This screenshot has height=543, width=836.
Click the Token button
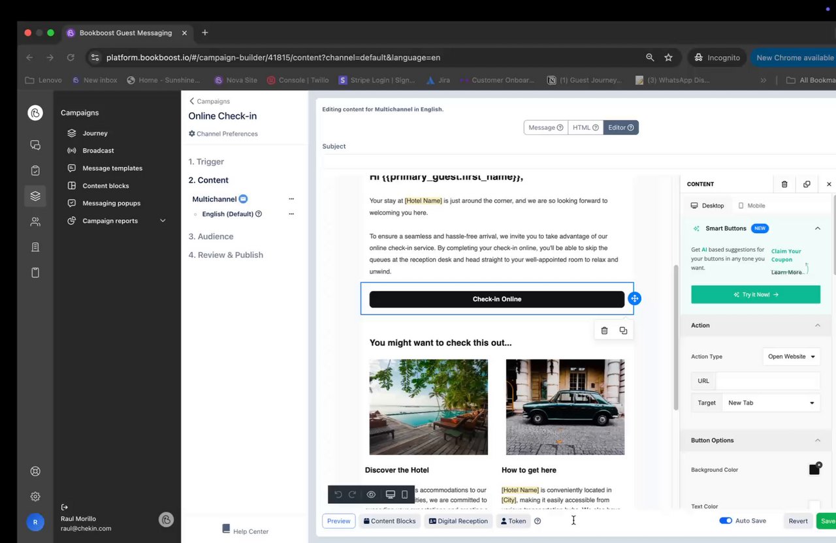click(x=513, y=521)
